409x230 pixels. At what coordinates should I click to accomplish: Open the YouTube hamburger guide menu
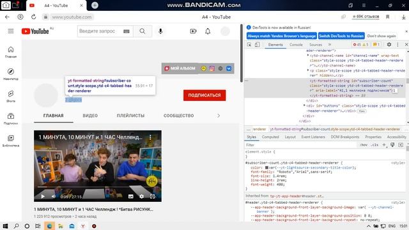pos(11,31)
